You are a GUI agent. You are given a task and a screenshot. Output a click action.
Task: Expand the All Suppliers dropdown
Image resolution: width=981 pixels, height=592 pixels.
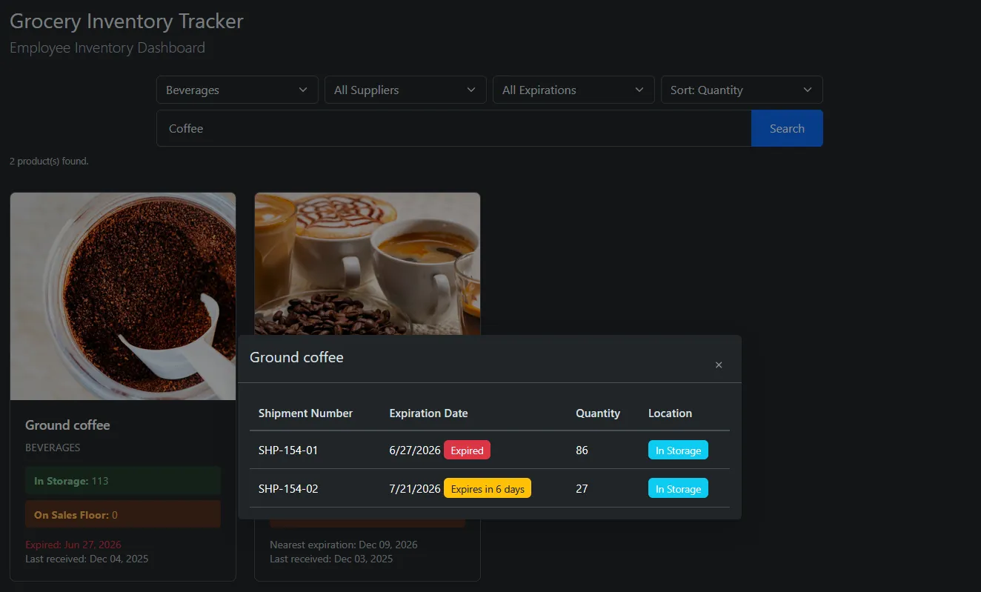405,90
